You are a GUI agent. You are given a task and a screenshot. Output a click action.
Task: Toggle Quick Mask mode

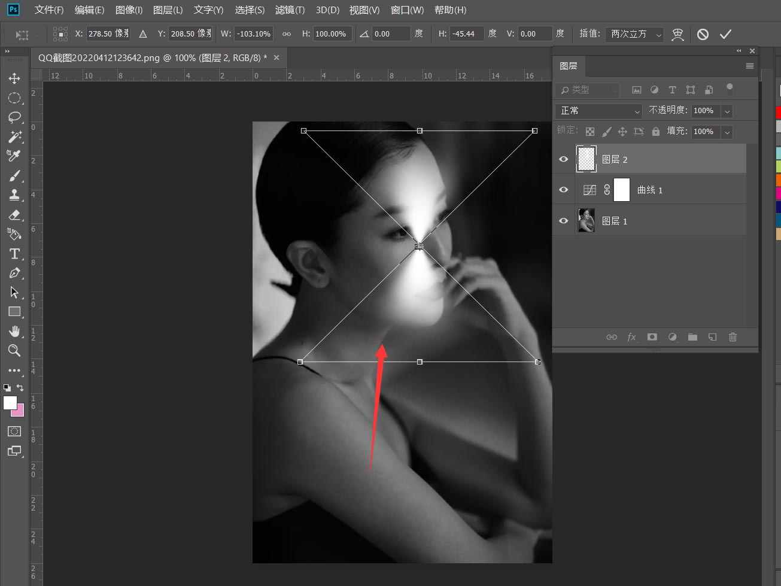pos(14,431)
